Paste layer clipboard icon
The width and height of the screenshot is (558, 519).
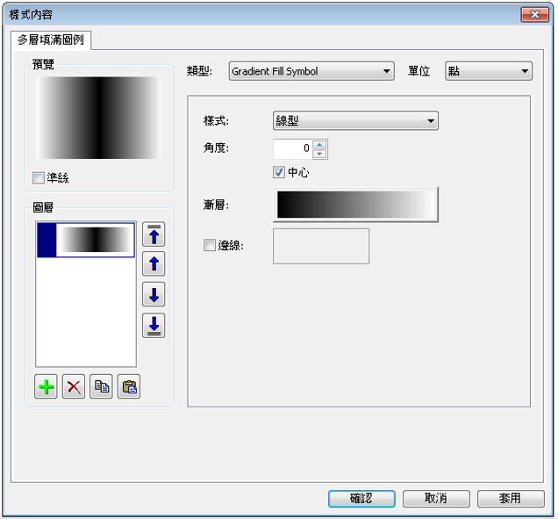coord(129,386)
